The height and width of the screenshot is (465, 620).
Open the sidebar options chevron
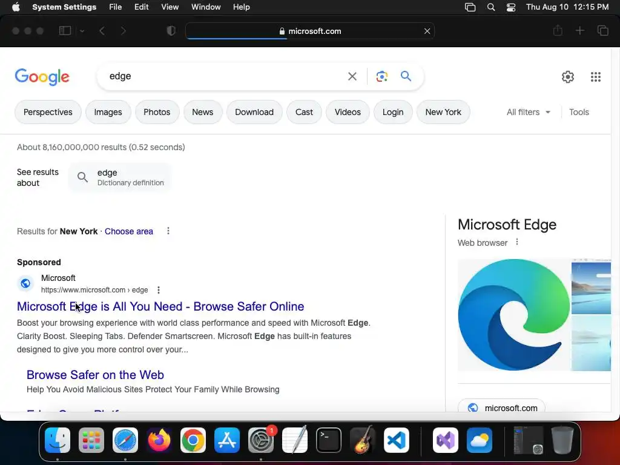[x=82, y=31]
